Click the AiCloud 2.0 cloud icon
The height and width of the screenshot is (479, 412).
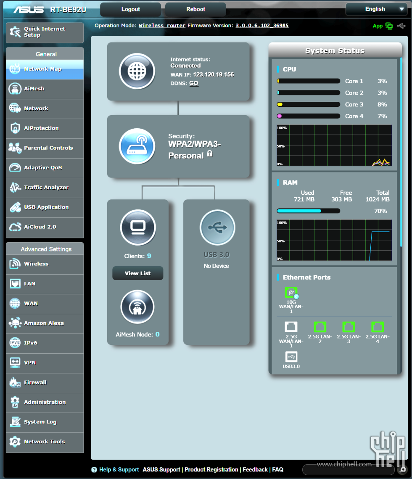[15, 227]
